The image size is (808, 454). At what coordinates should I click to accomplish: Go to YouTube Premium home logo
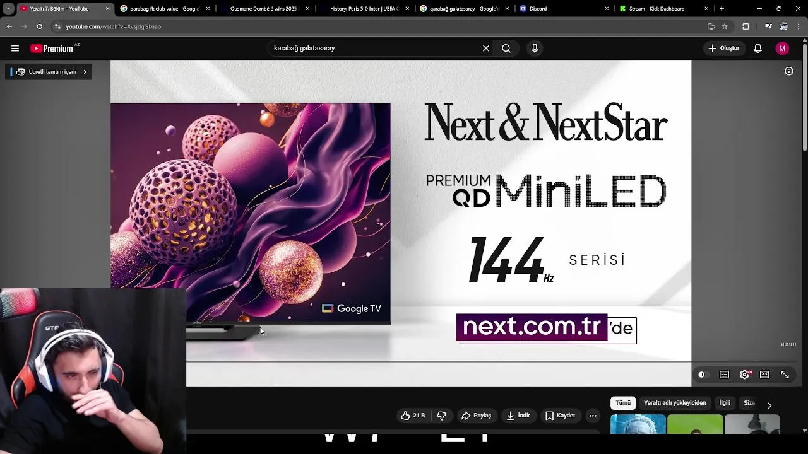tap(52, 49)
